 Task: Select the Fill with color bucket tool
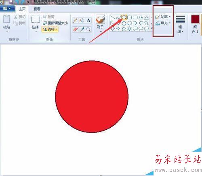click(x=82, y=21)
